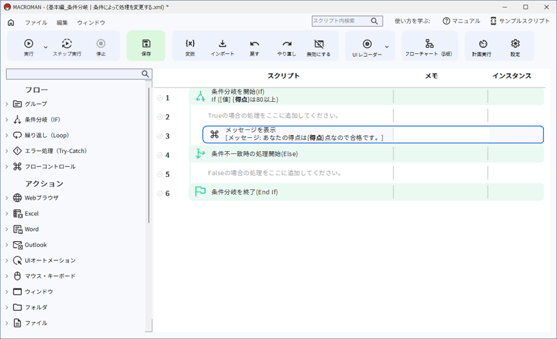The width and height of the screenshot is (557, 339).
Task: Save the script with 保存
Action: click(146, 46)
